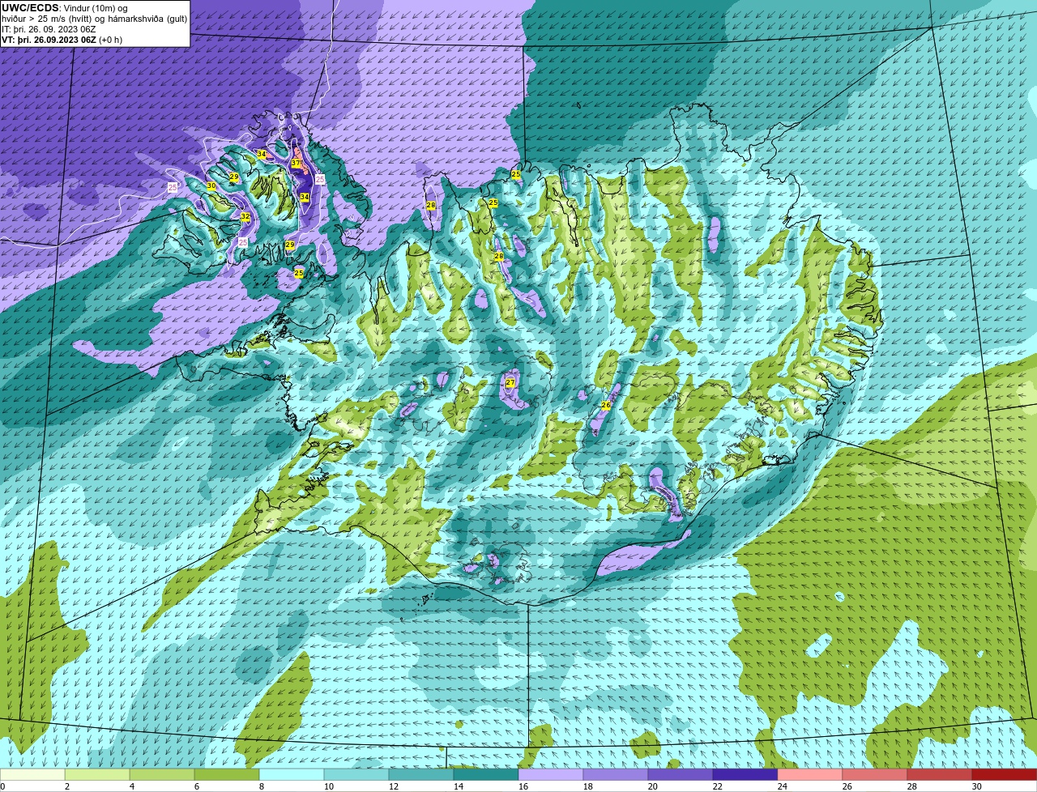Viewport: 1037px width, 792px height.
Task: Click the 18–20 m/s purple legend segment
Action: coord(616,774)
